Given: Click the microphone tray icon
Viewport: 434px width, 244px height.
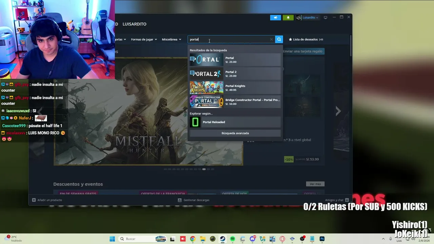Looking at the screenshot, I should tap(391, 239).
